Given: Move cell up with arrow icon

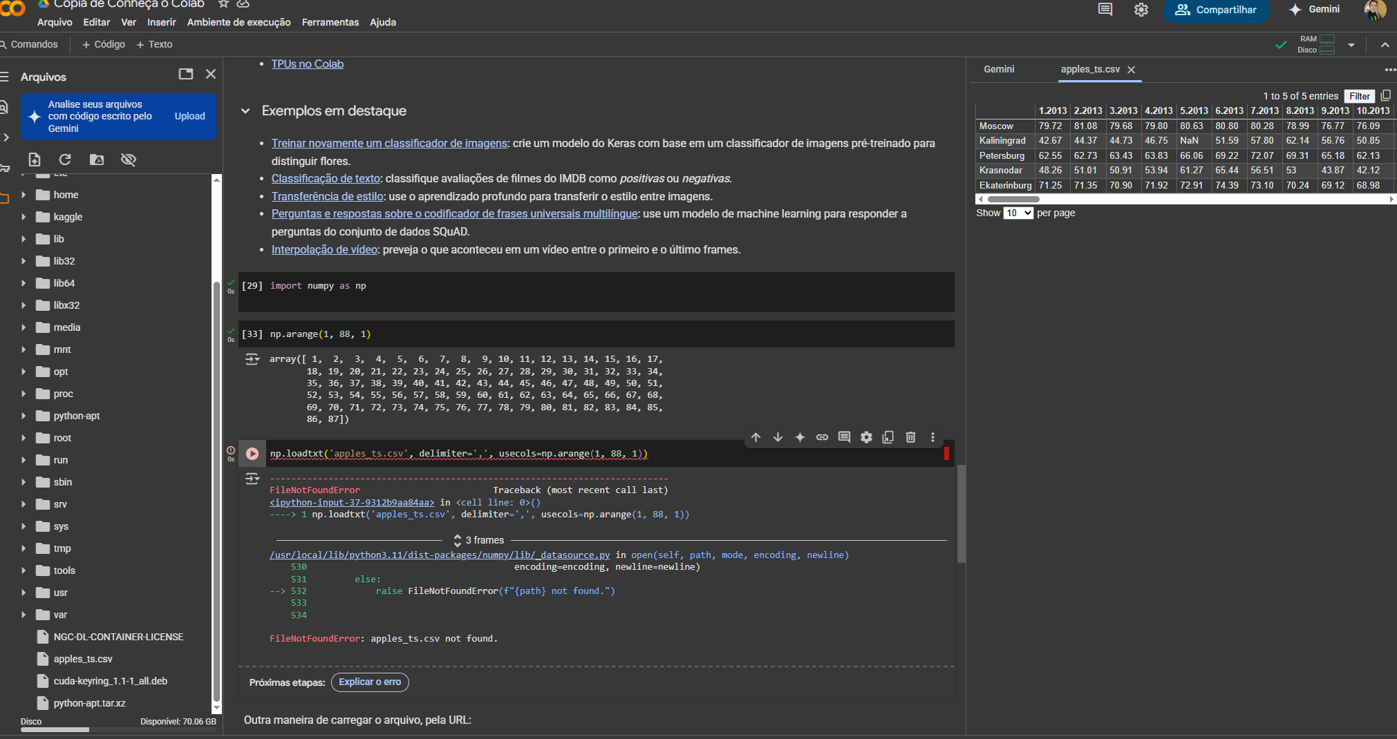Looking at the screenshot, I should [x=756, y=437].
